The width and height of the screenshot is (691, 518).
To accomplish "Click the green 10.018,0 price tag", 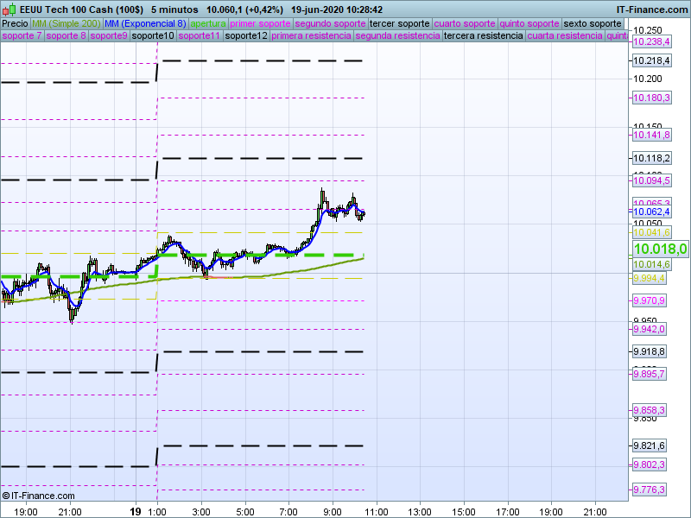I will coord(660,249).
